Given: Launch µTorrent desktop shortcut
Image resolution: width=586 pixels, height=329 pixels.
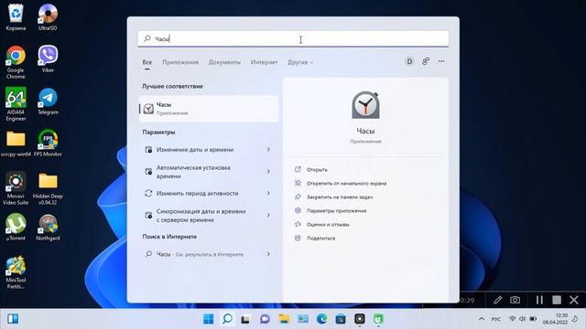Looking at the screenshot, I should click(x=16, y=228).
